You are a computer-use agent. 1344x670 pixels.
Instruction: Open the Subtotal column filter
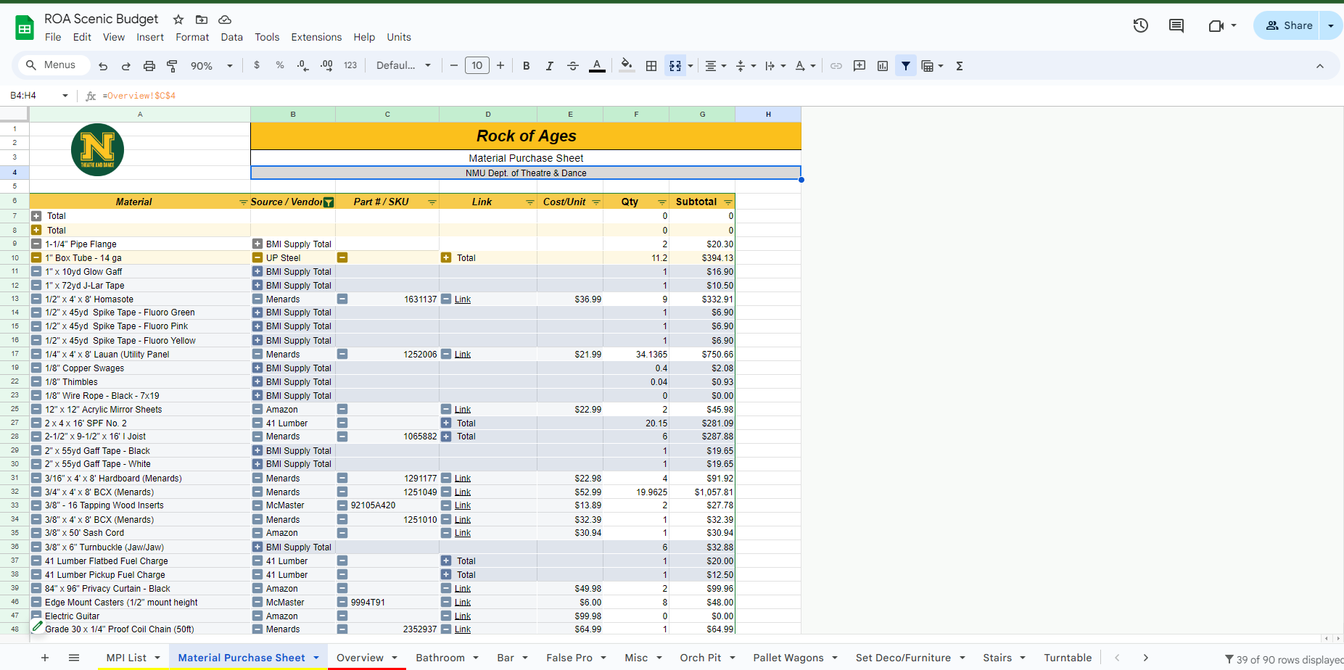click(728, 202)
